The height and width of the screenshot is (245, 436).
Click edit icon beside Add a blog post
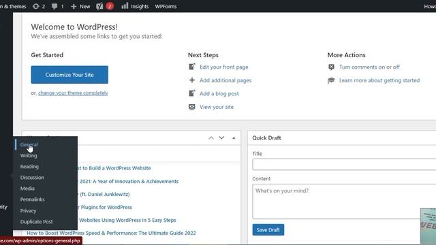pos(192,93)
